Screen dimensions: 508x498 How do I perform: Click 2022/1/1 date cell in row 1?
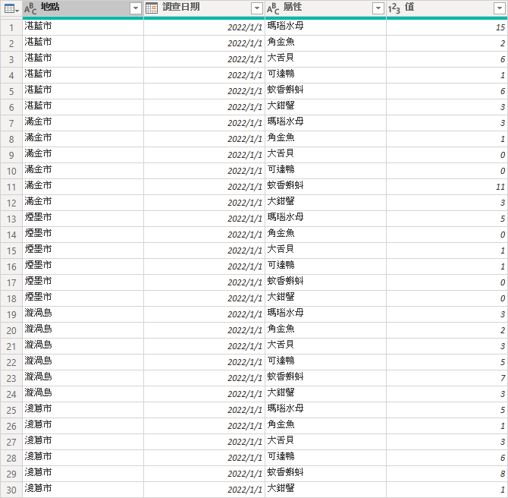(204, 27)
